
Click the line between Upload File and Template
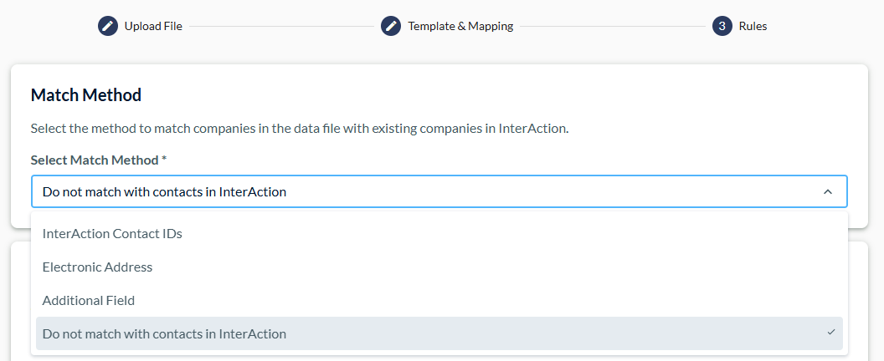click(281, 26)
